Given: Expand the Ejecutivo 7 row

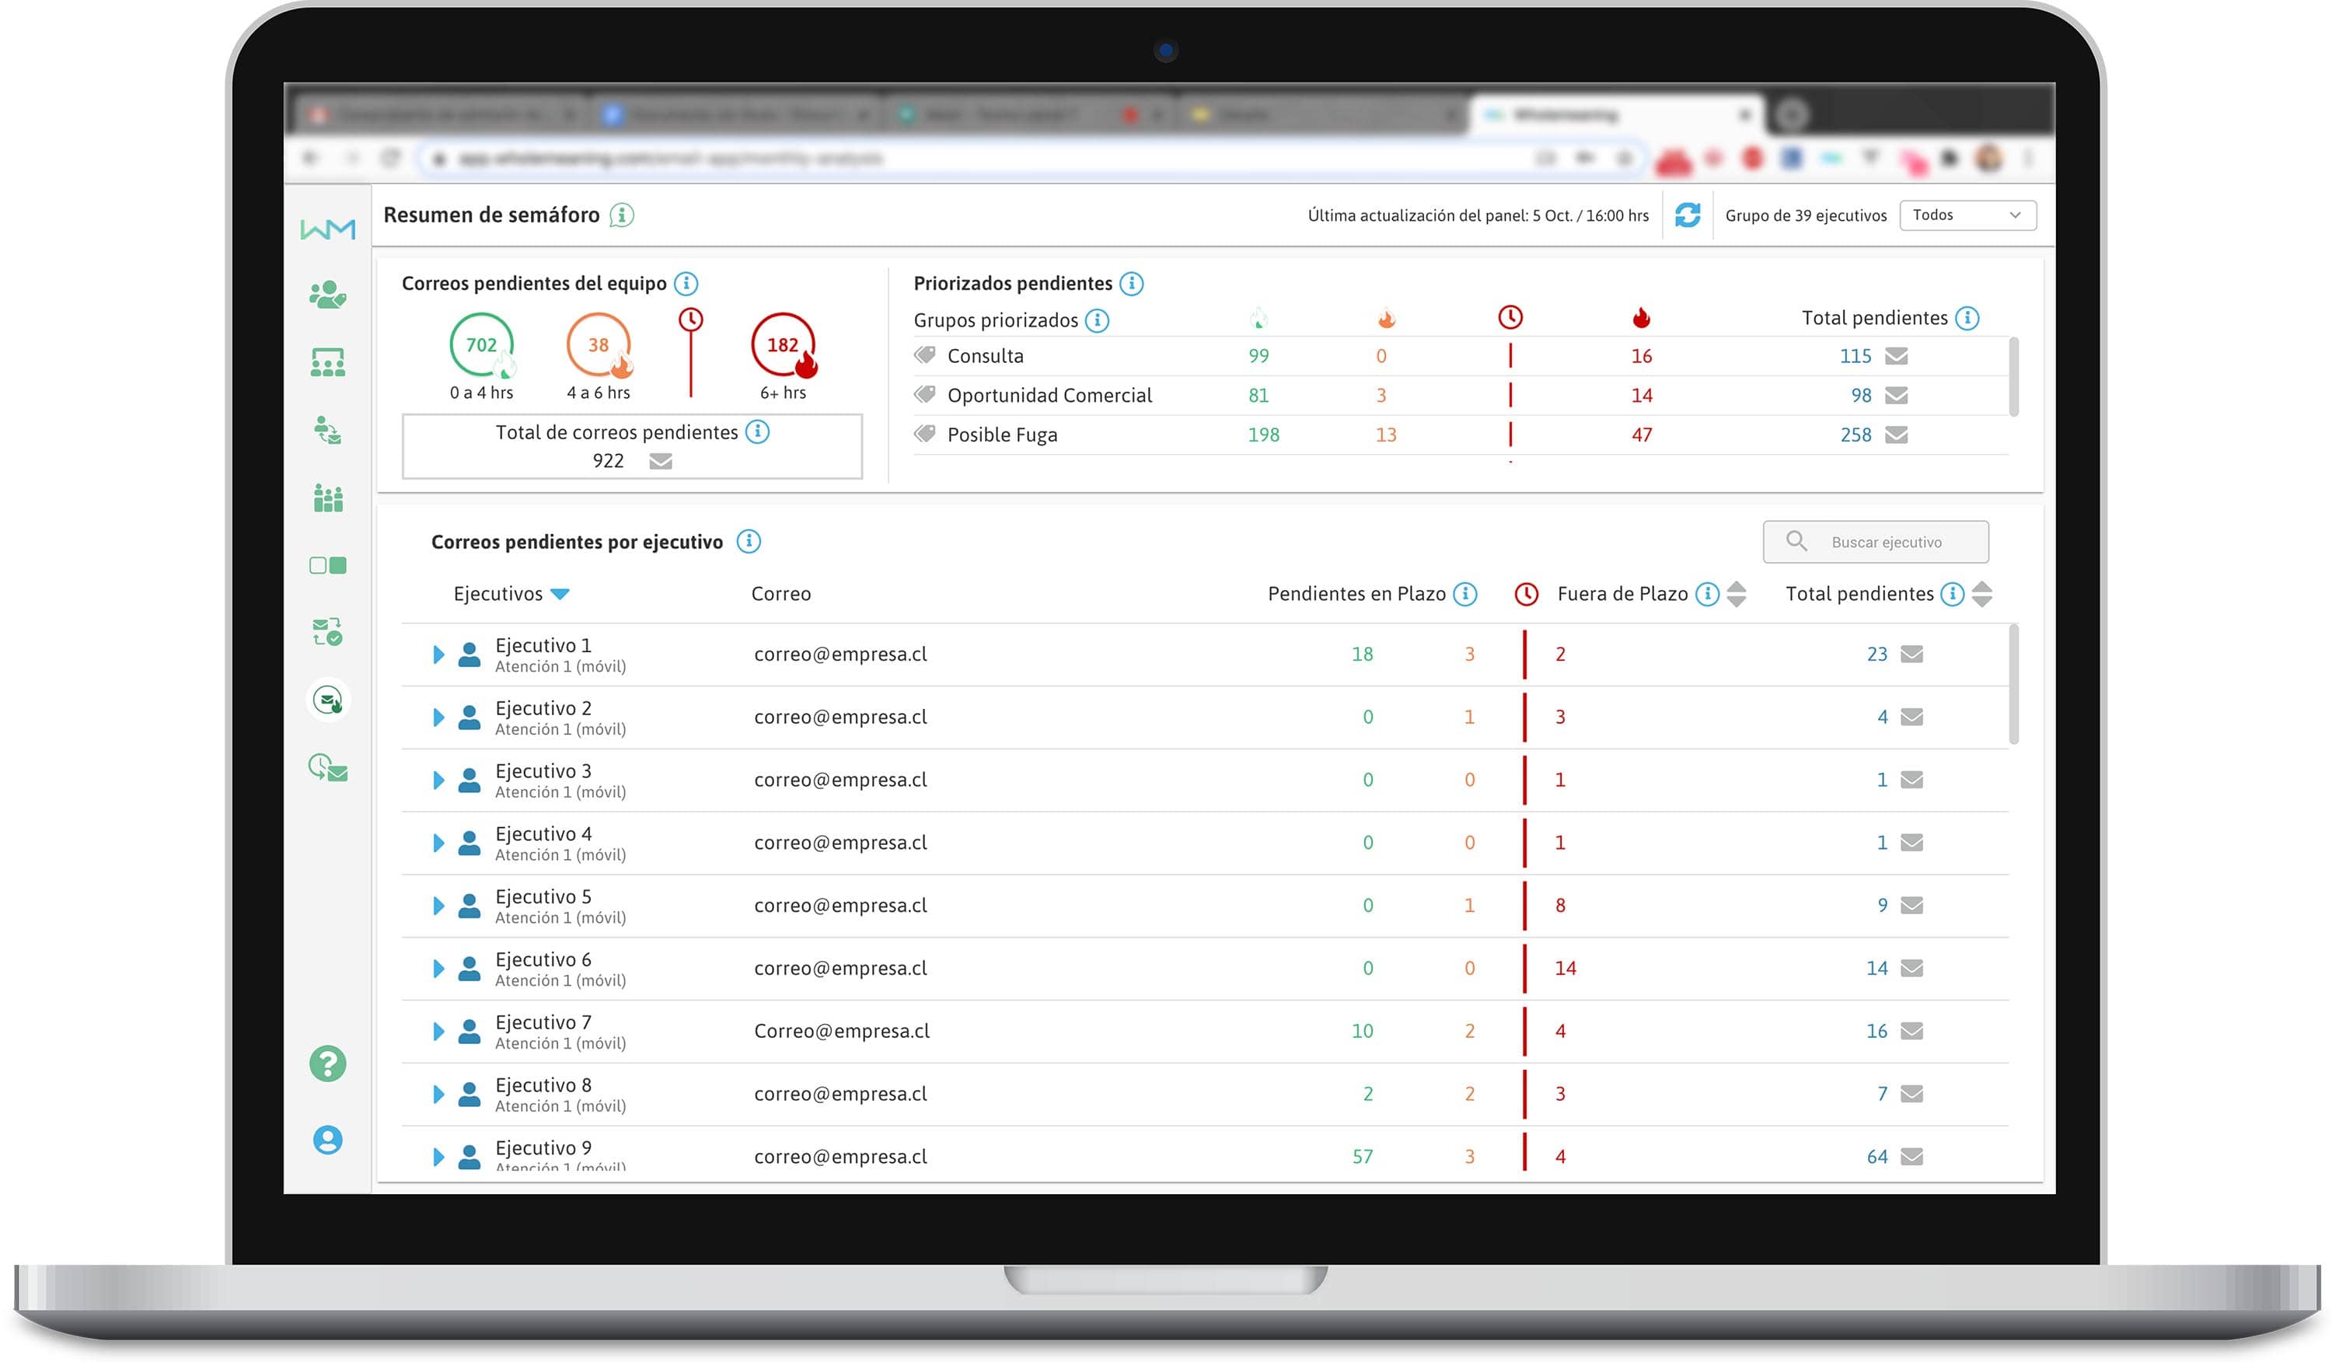Looking at the screenshot, I should pos(438,1032).
